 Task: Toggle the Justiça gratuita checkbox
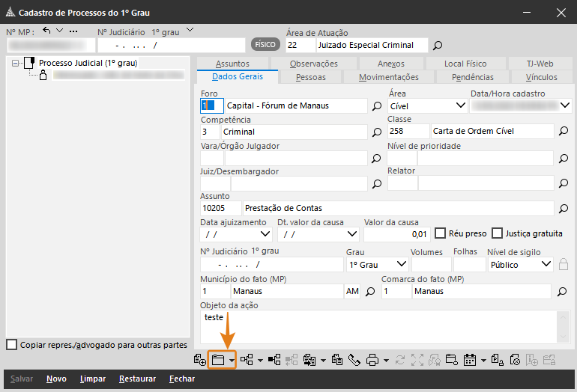tap(497, 233)
